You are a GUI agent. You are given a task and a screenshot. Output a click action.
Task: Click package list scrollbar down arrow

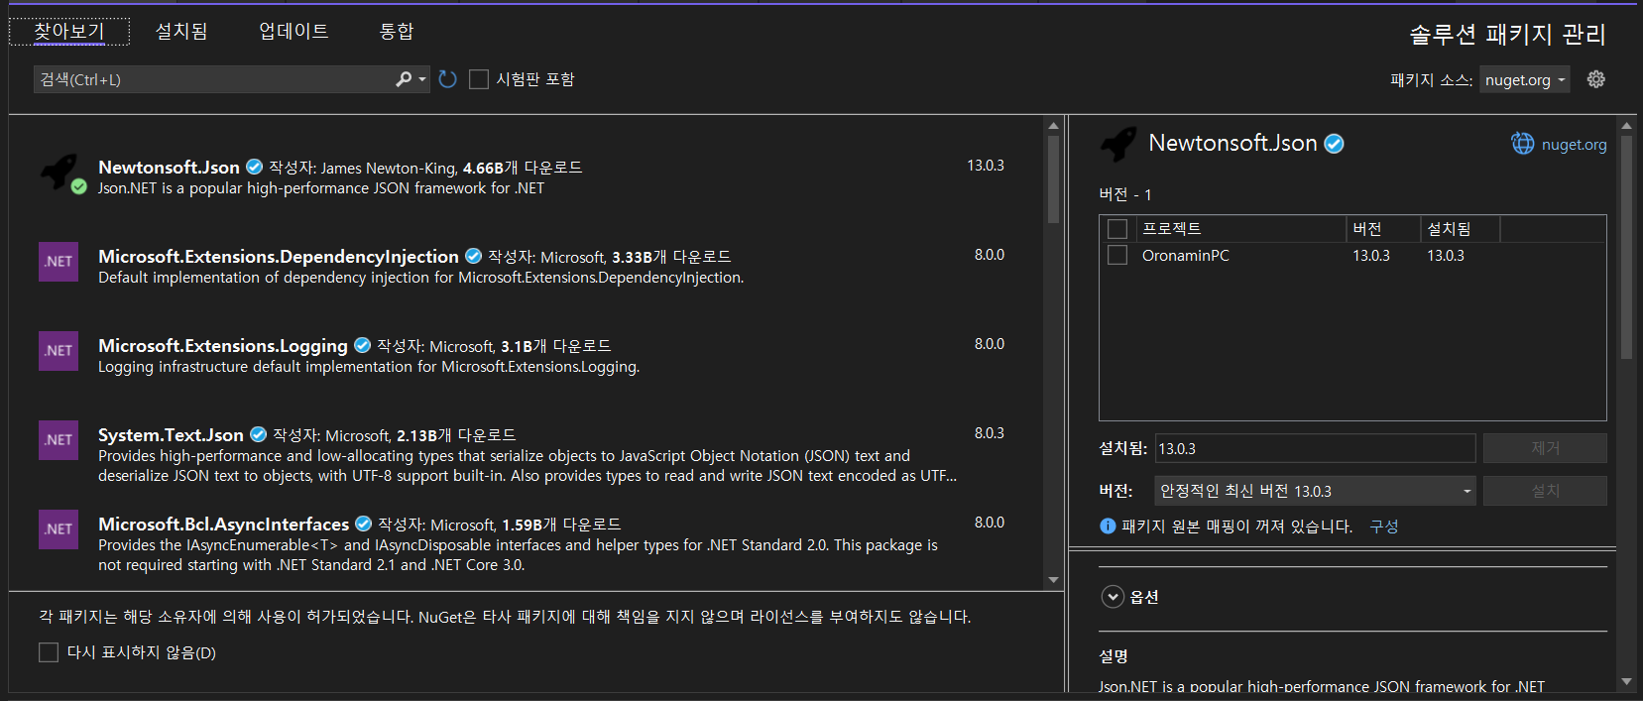pos(1053,580)
